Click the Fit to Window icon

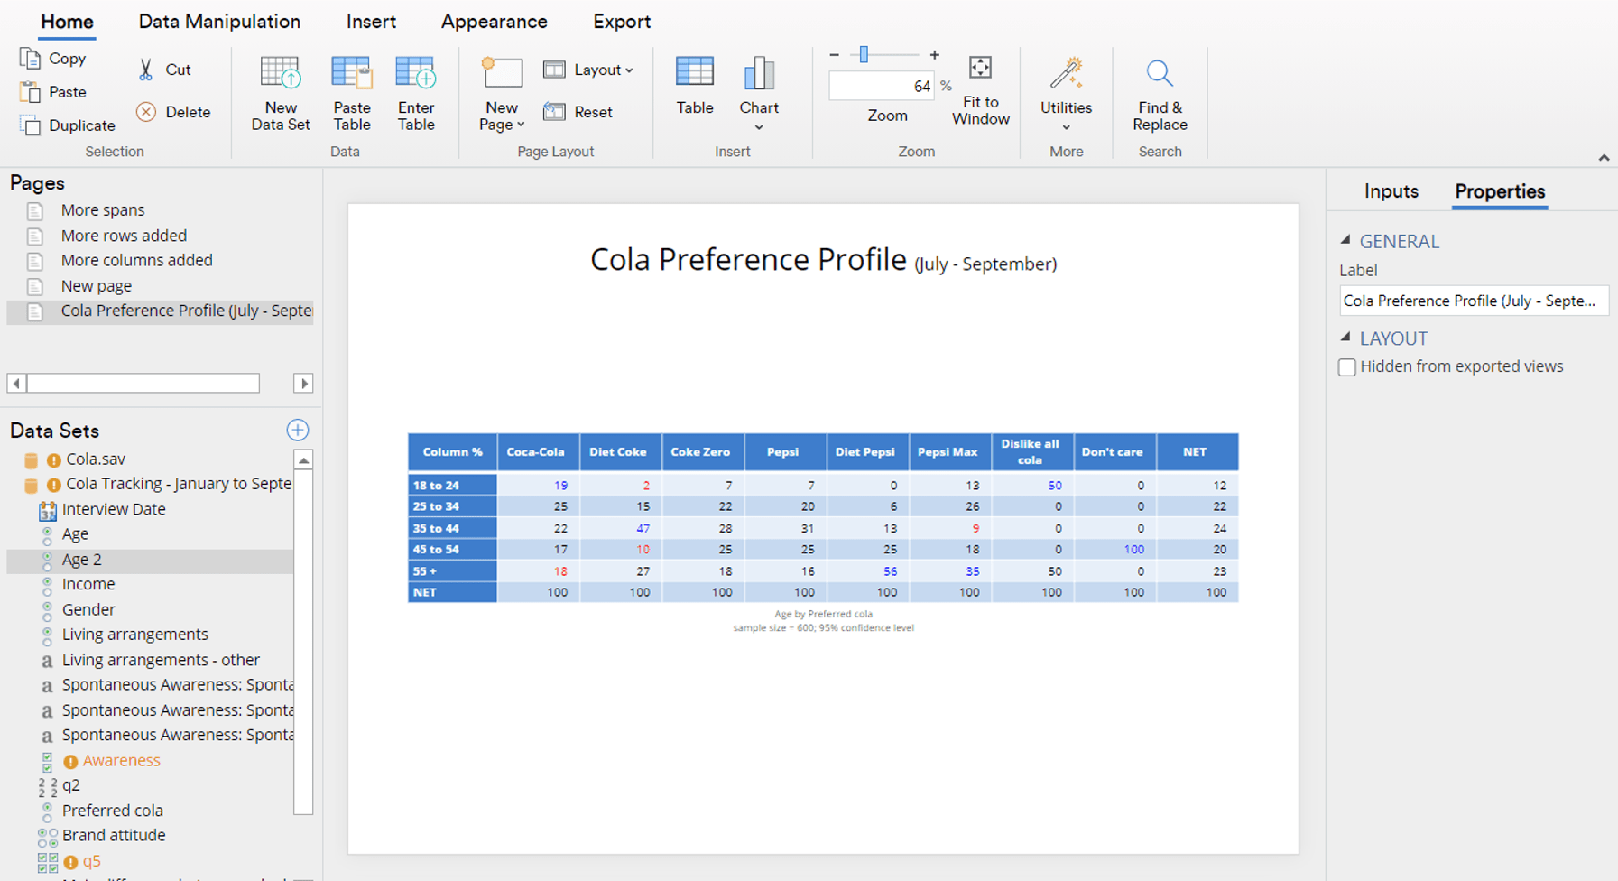point(980,68)
